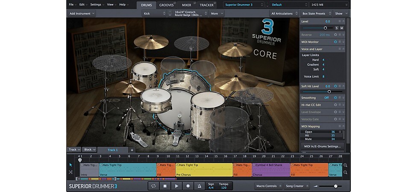This screenshot has width=417, height=192.
Task: Open the Voice and Layer options menu icon
Action: 340,49
